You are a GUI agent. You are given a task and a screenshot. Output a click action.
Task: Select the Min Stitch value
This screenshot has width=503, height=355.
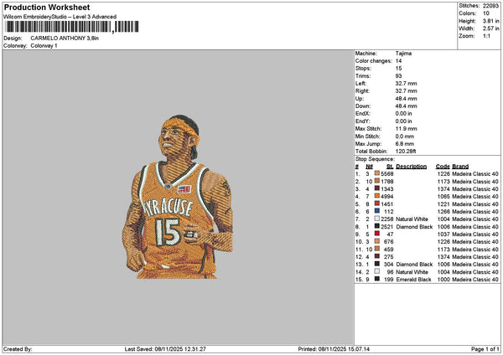pyautogui.click(x=405, y=136)
